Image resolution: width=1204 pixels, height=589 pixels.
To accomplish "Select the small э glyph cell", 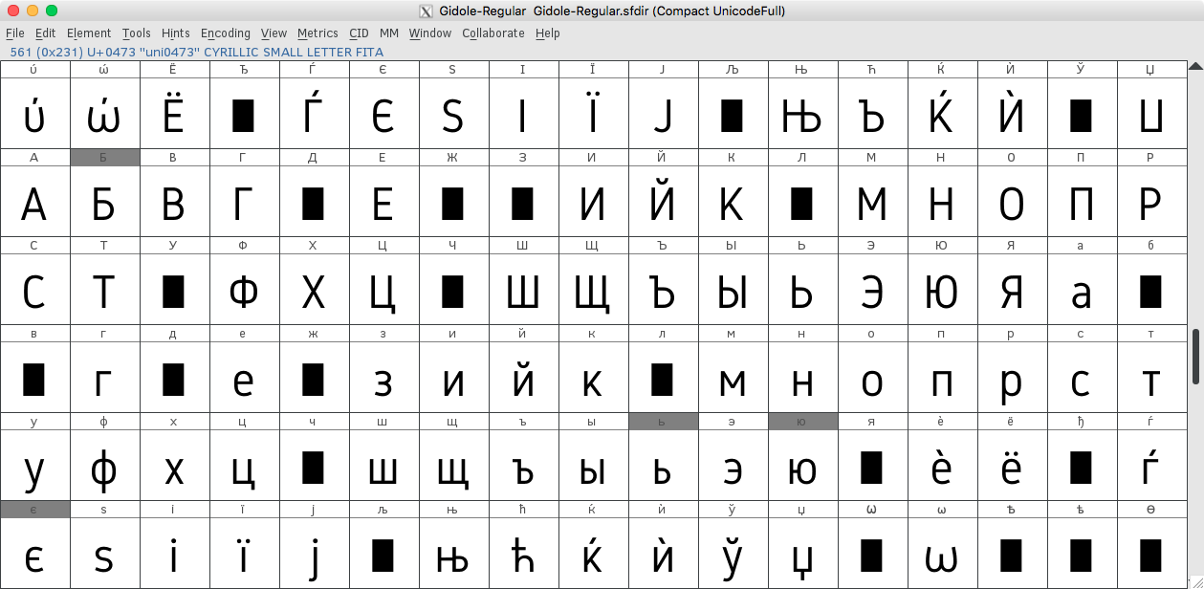I will pyautogui.click(x=733, y=466).
